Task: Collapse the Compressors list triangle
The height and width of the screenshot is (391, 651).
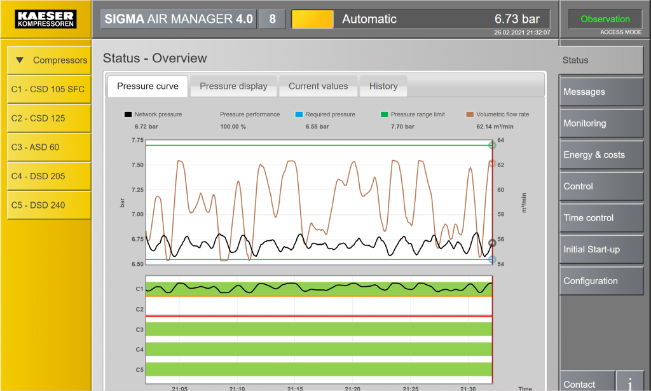Action: tap(20, 60)
